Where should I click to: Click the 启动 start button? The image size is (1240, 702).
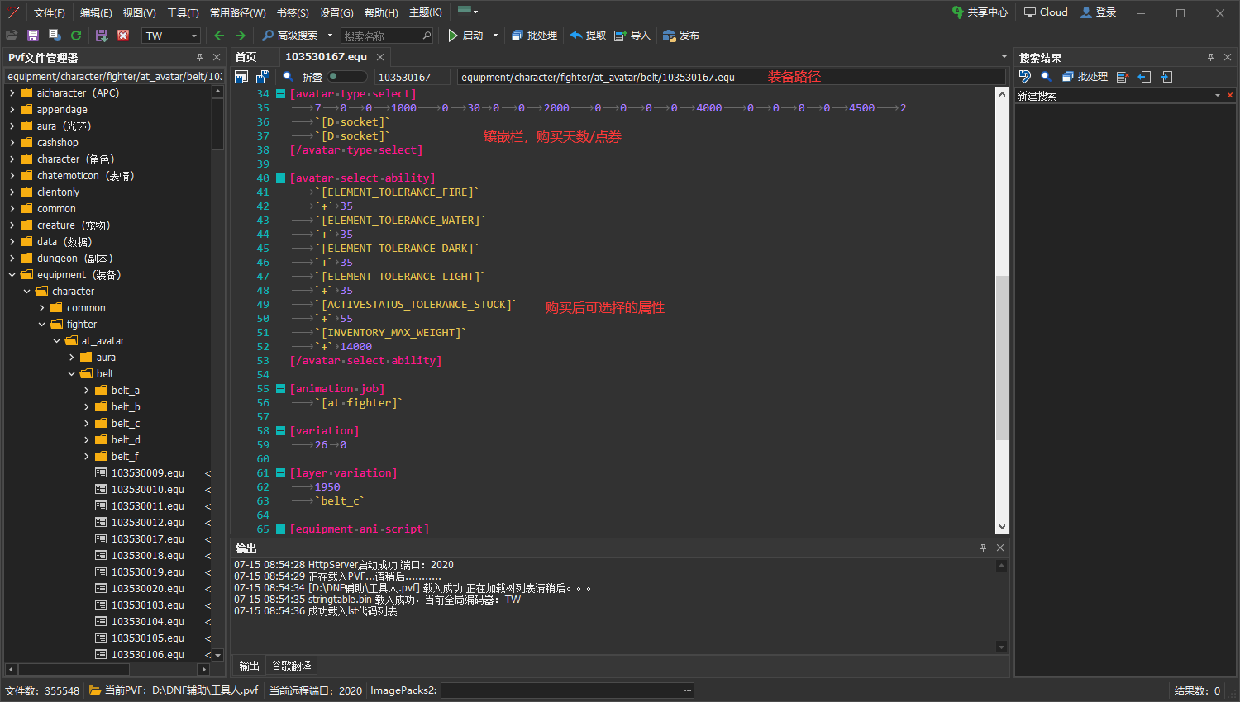coord(466,36)
